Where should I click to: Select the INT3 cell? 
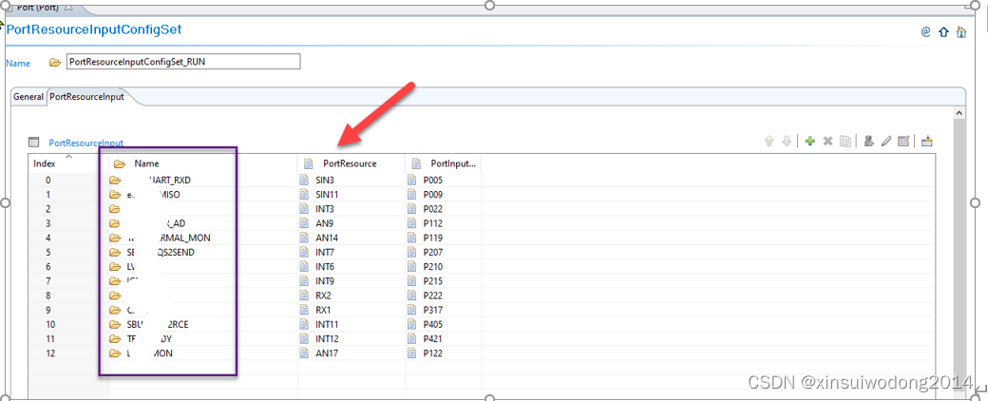(x=325, y=209)
